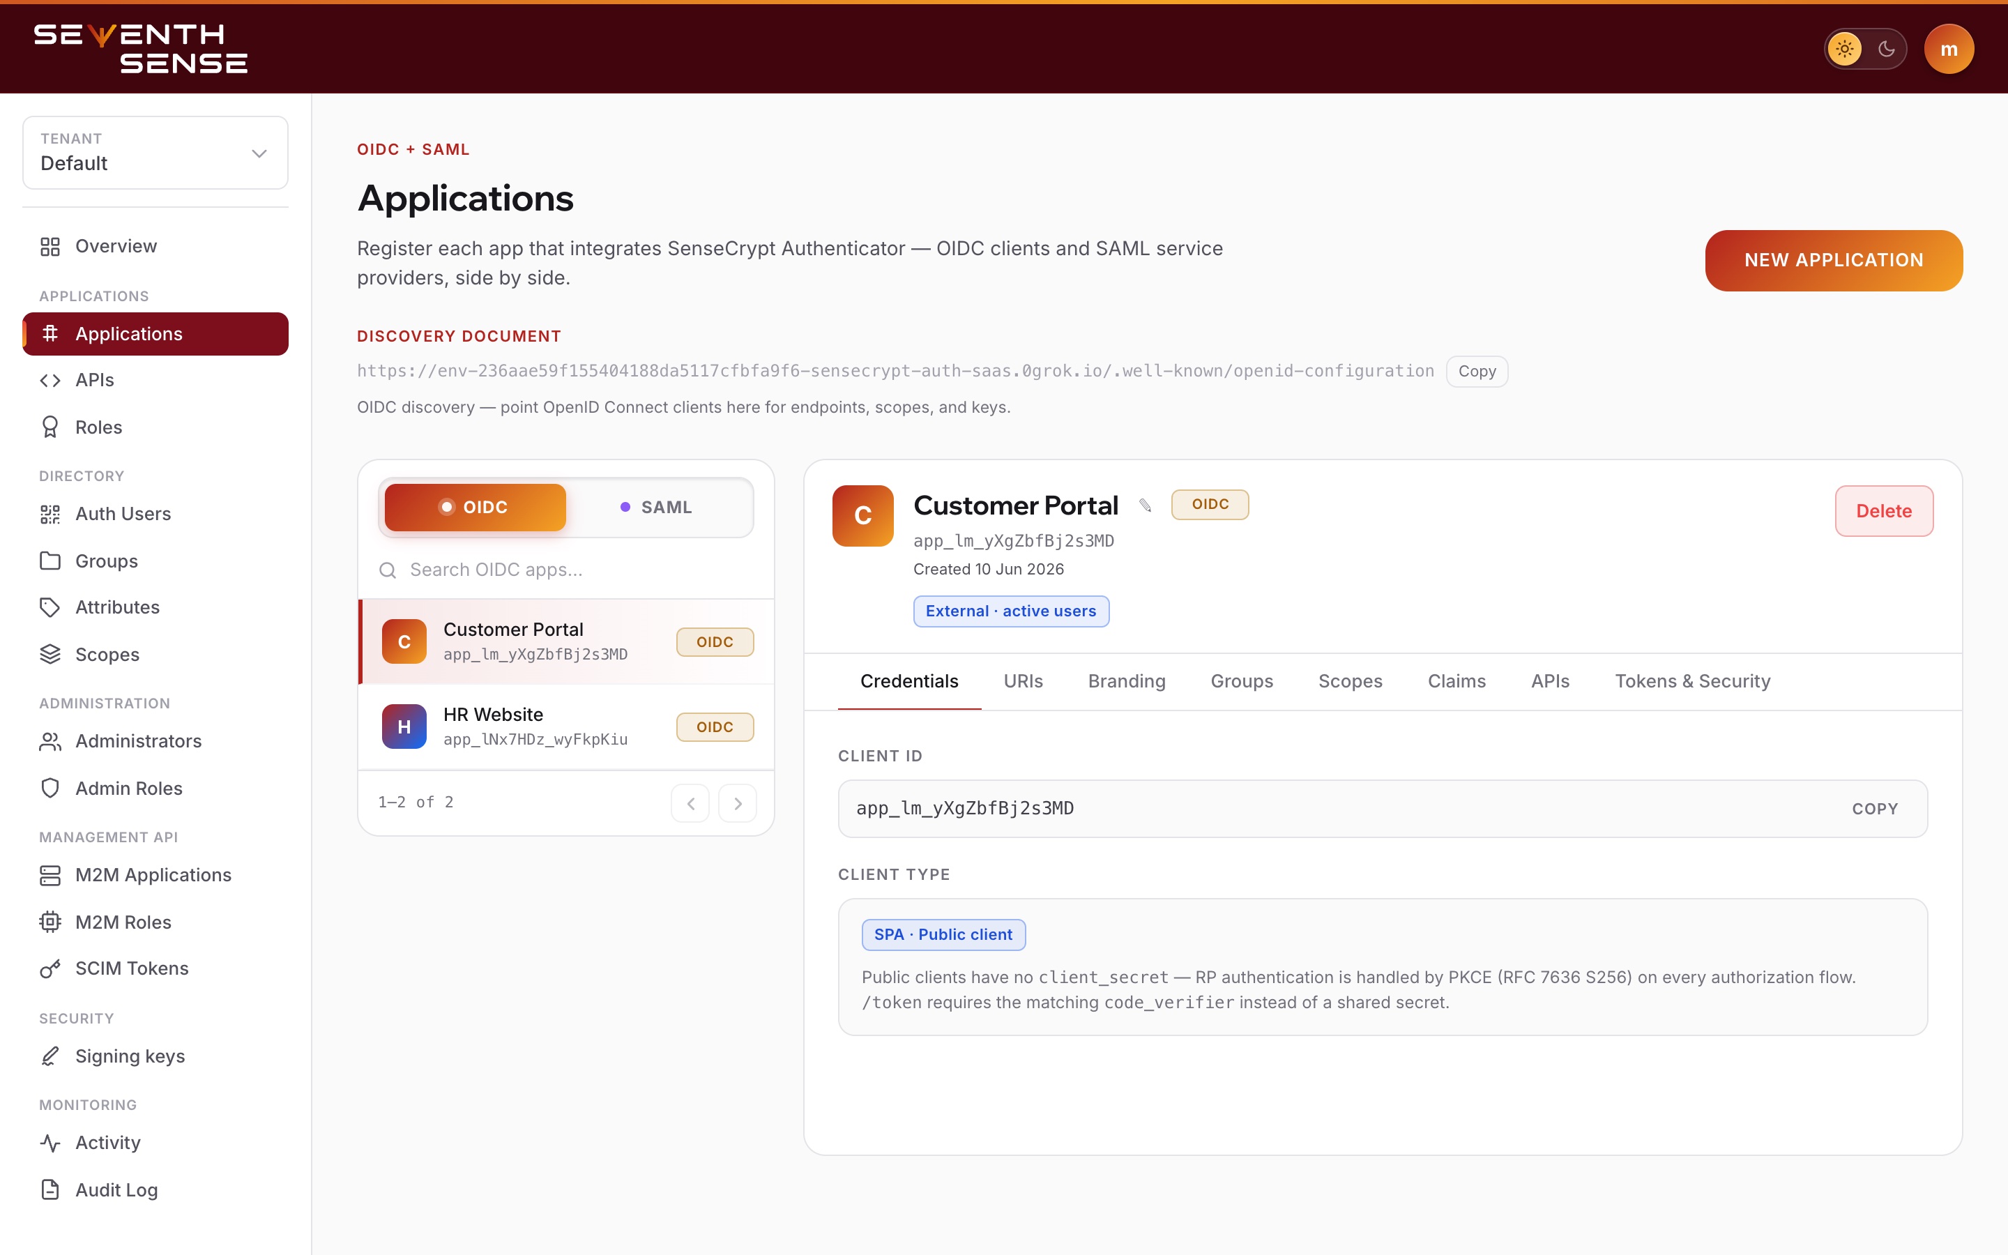Click the discovery document URL text
Image resolution: width=2008 pixels, height=1255 pixels.
click(895, 371)
